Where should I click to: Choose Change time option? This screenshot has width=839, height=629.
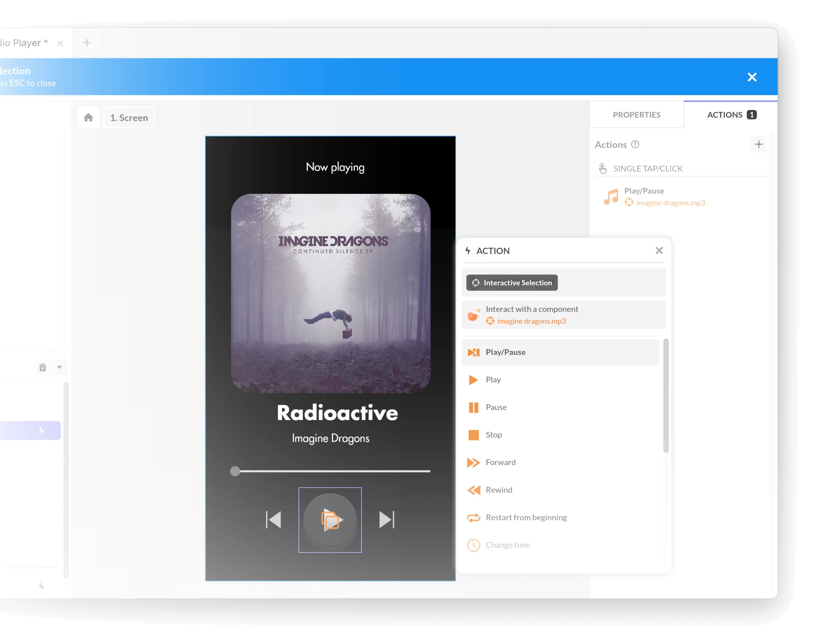pos(560,545)
